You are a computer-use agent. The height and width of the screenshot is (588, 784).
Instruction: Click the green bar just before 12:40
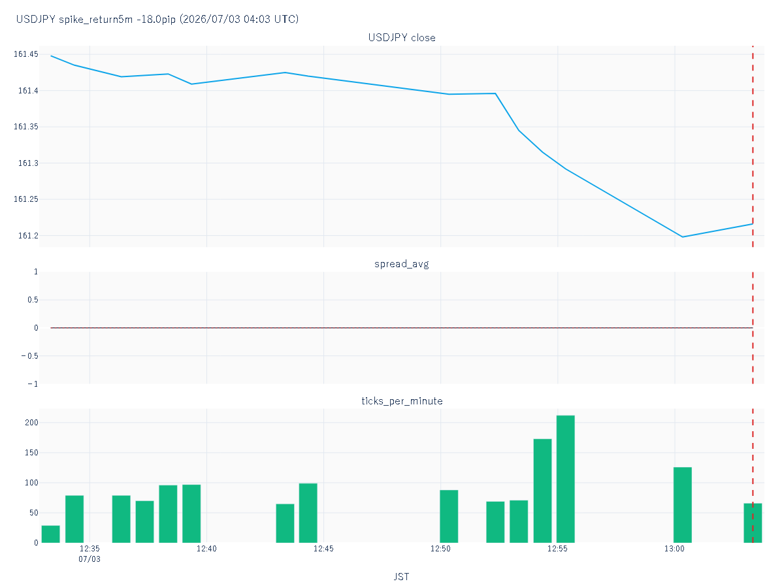[x=191, y=514]
